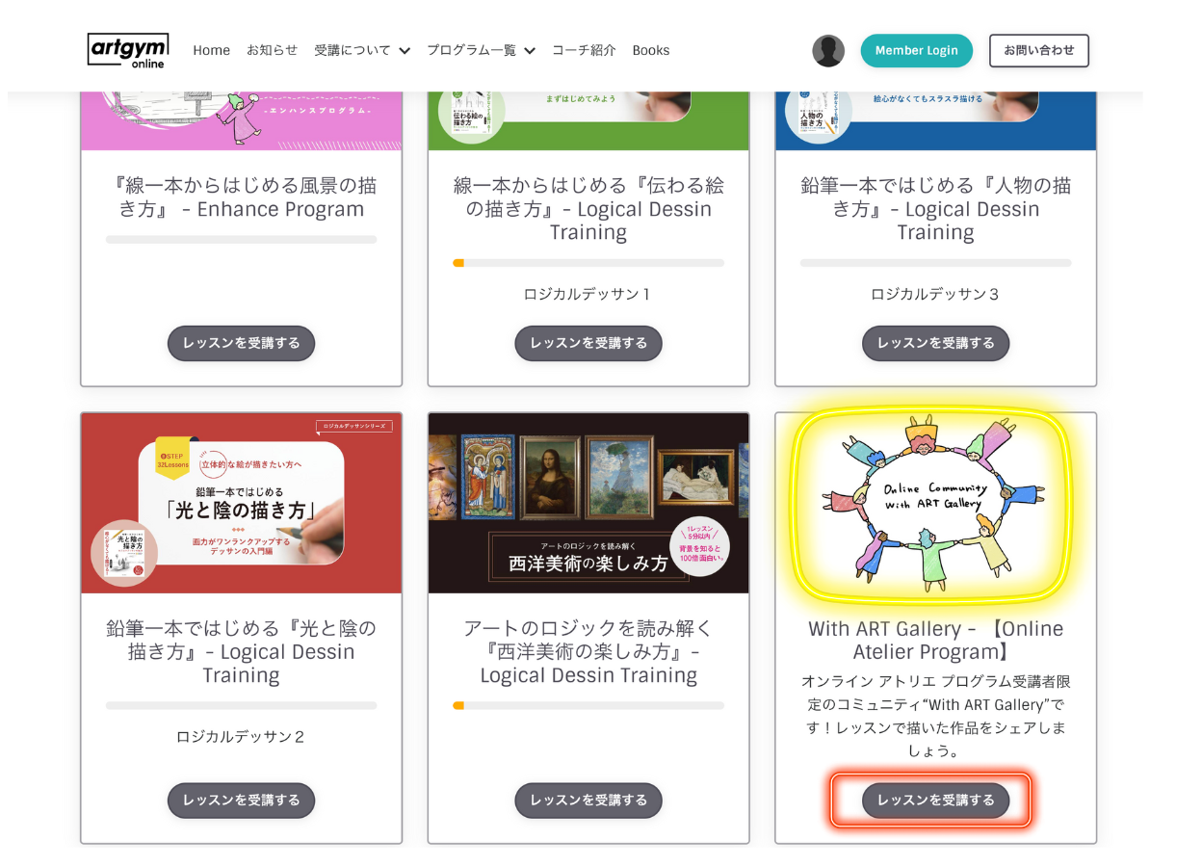
Task: Click progress bar under 西洋美術の楽しみ方 title
Action: [588, 706]
